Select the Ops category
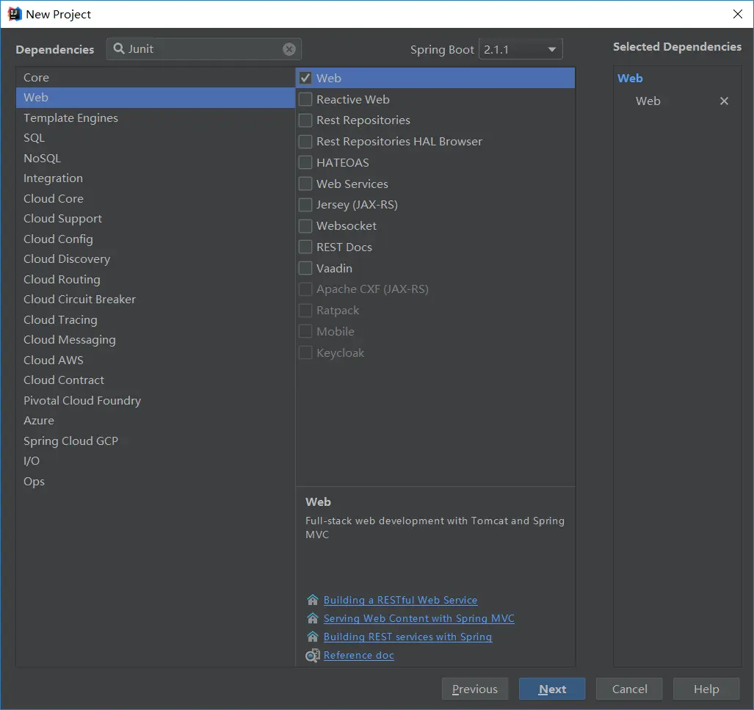 click(156, 482)
